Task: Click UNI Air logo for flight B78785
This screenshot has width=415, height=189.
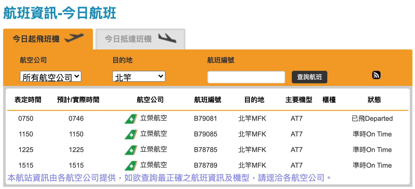Action: [x=131, y=150]
